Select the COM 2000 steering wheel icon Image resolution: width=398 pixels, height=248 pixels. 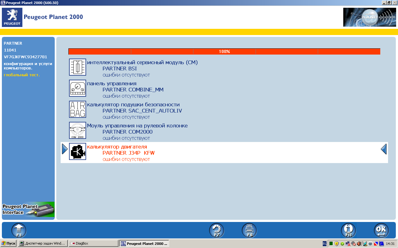pos(77,130)
